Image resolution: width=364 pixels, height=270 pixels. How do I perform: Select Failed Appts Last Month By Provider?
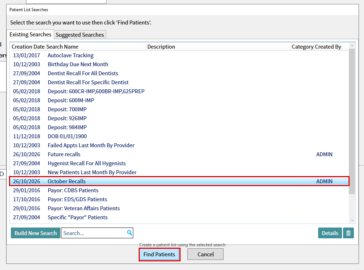tap(179, 146)
